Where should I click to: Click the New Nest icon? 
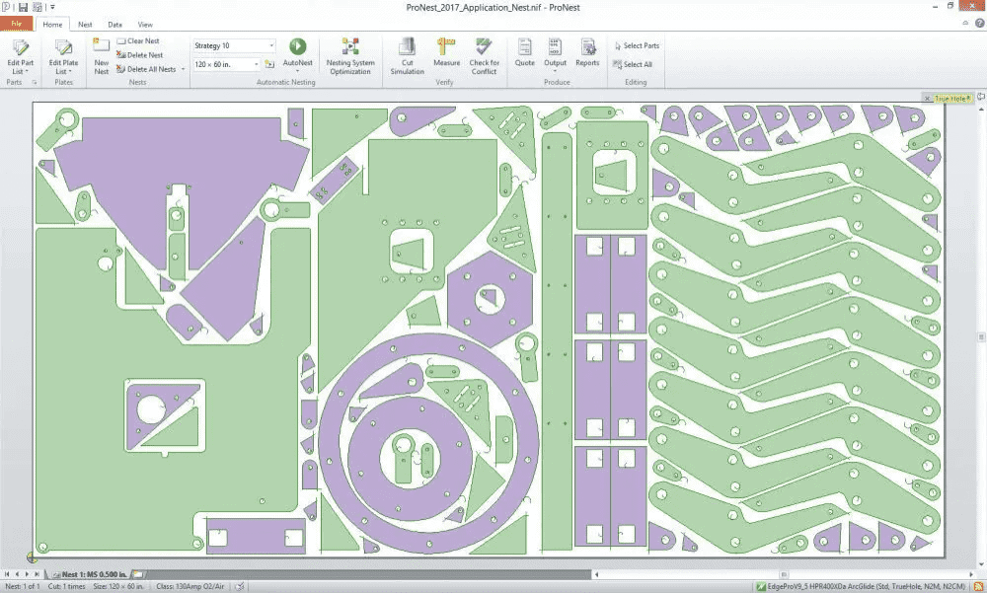[102, 46]
